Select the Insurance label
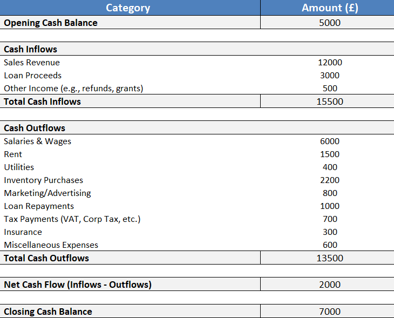Viewport: 394px width, 318px height. 23,232
